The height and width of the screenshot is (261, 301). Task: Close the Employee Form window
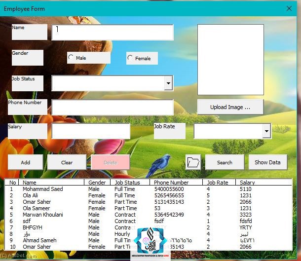[x=289, y=8]
